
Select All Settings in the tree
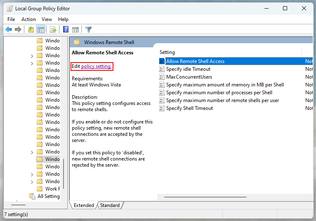click(48, 196)
